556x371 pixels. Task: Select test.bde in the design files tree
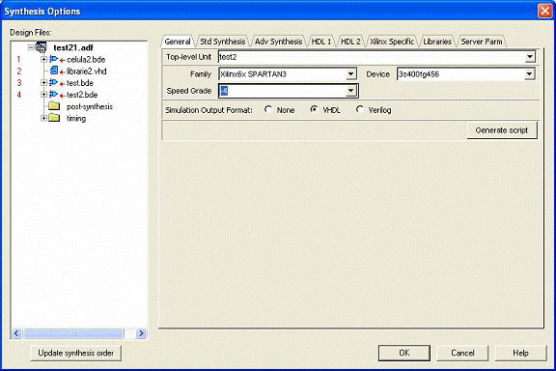(80, 83)
